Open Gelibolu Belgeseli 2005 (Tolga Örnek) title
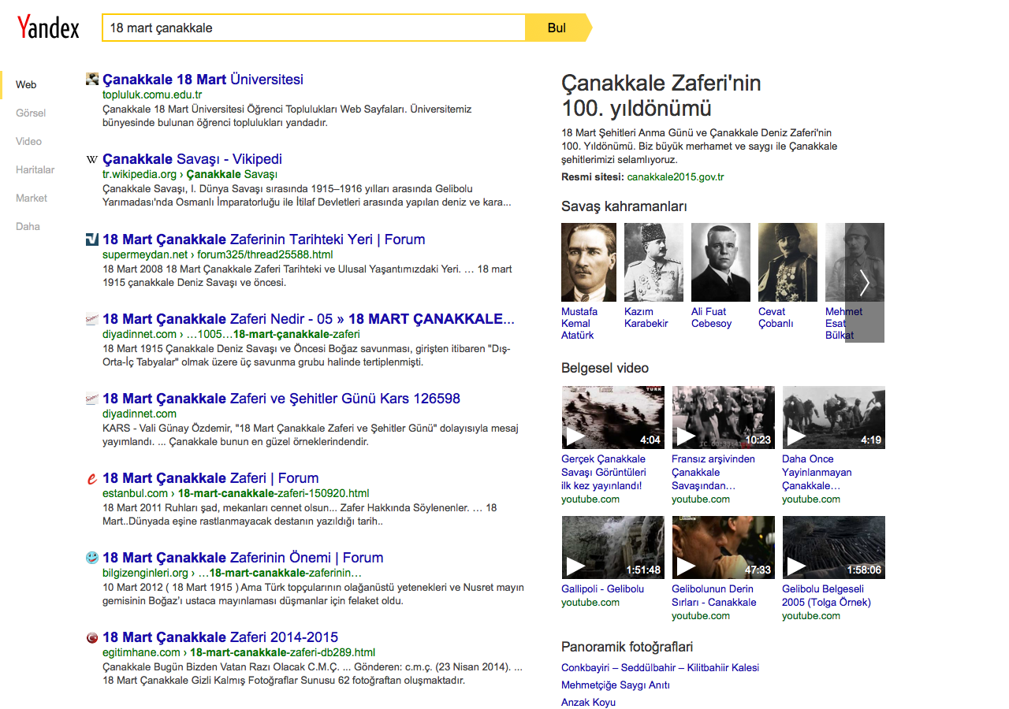Viewport: 1009px width, 709px height. (826, 596)
